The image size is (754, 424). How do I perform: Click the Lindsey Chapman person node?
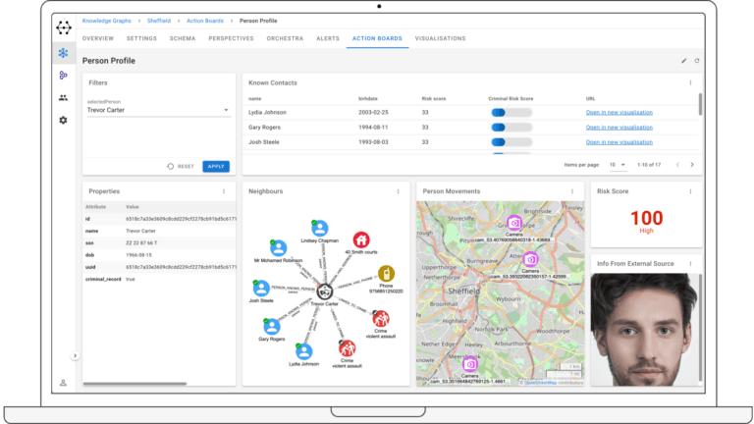[x=318, y=229]
